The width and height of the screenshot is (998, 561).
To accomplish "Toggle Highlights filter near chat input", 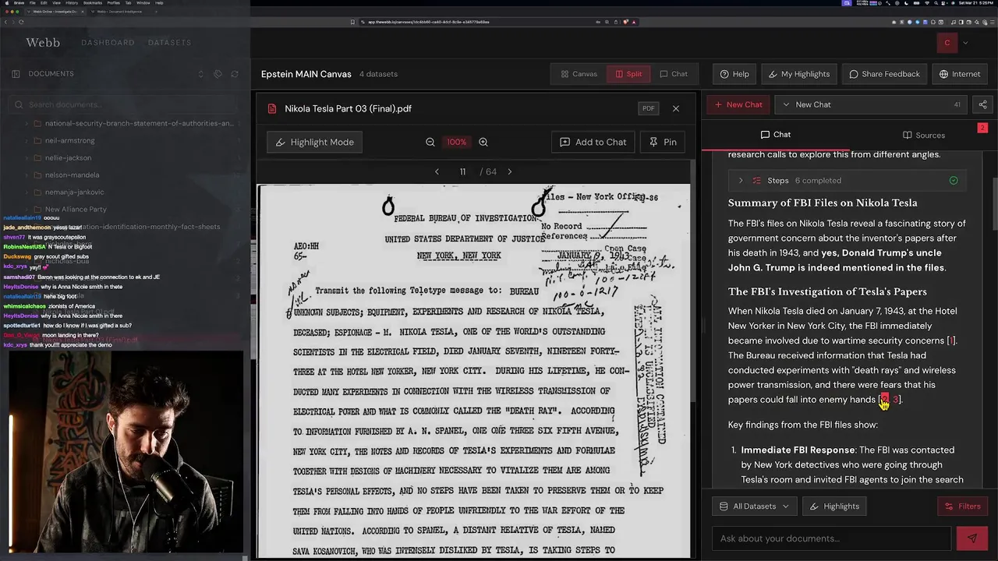I will [834, 506].
